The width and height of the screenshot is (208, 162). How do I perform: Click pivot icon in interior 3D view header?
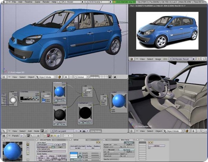click(x=193, y=131)
